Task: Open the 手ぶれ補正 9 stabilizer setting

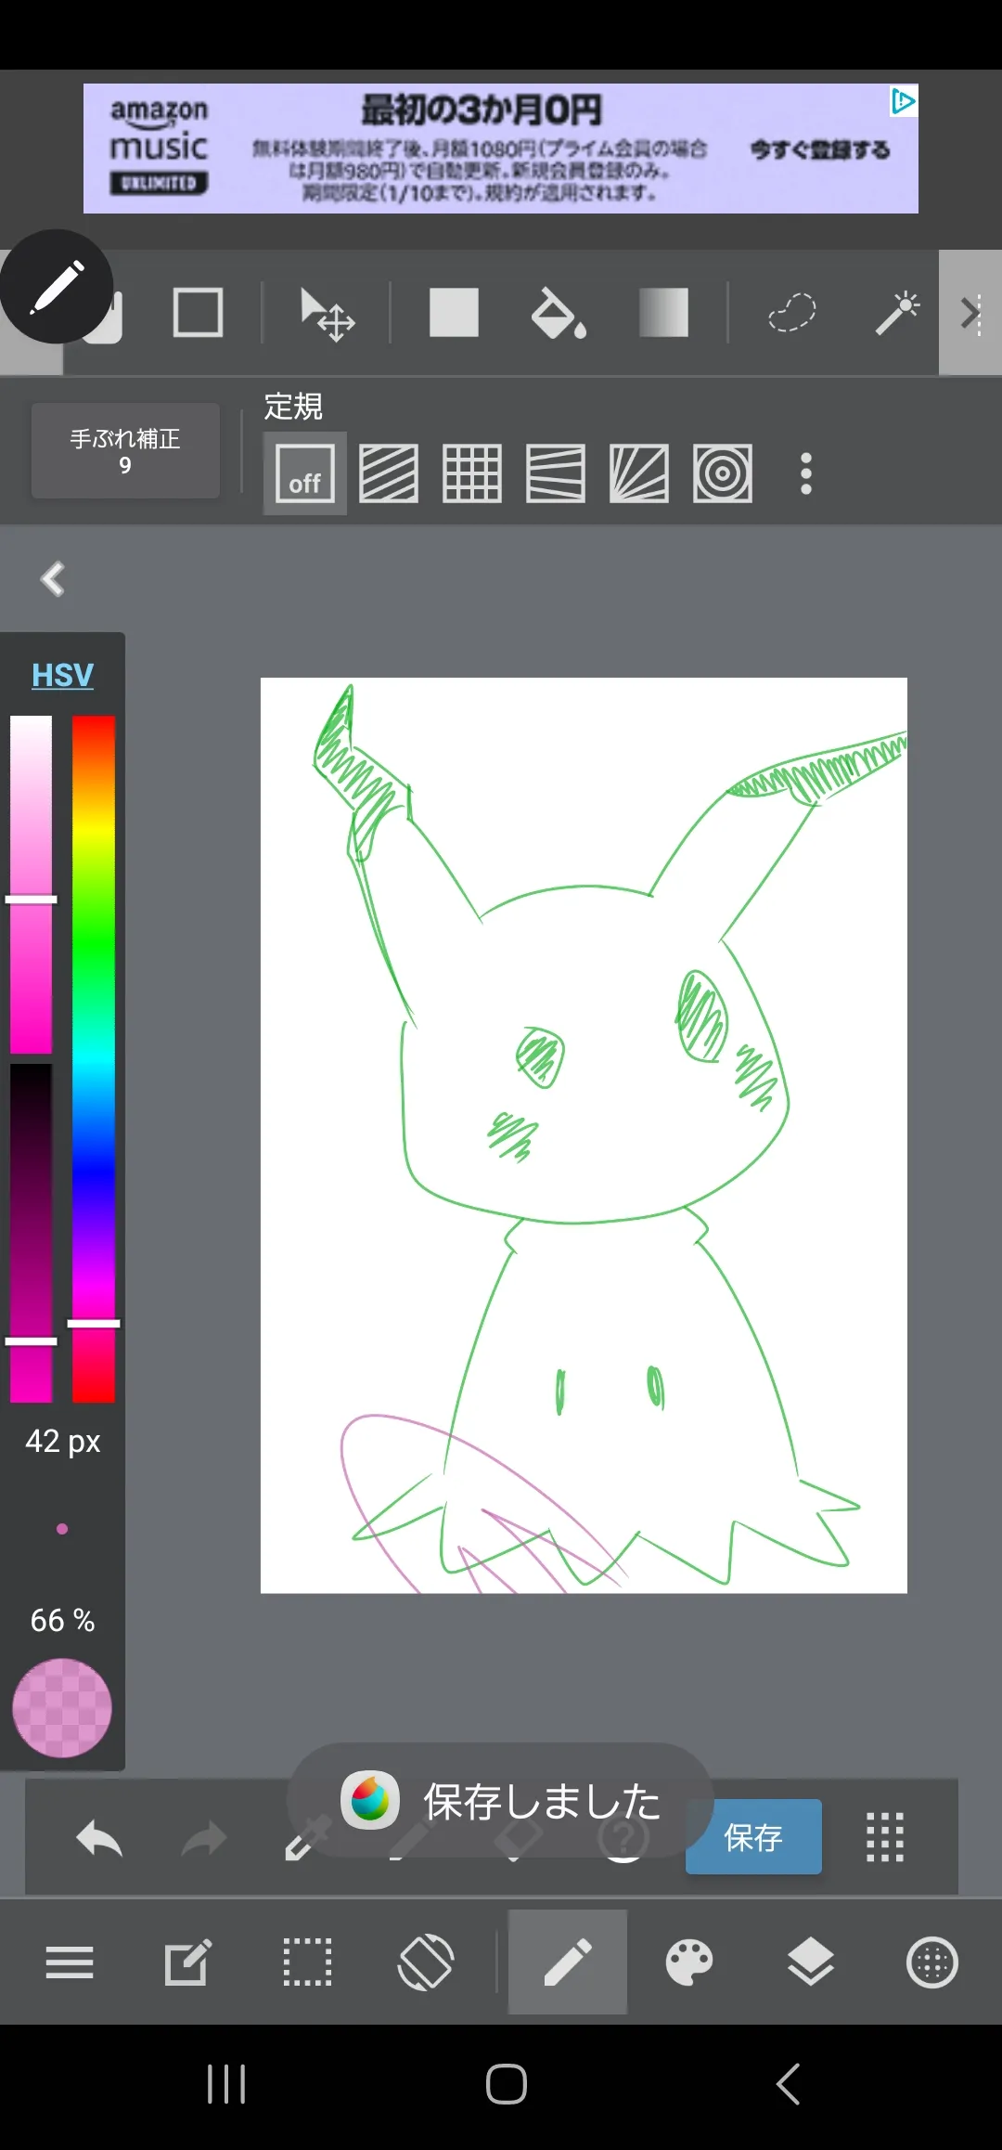Action: click(125, 451)
